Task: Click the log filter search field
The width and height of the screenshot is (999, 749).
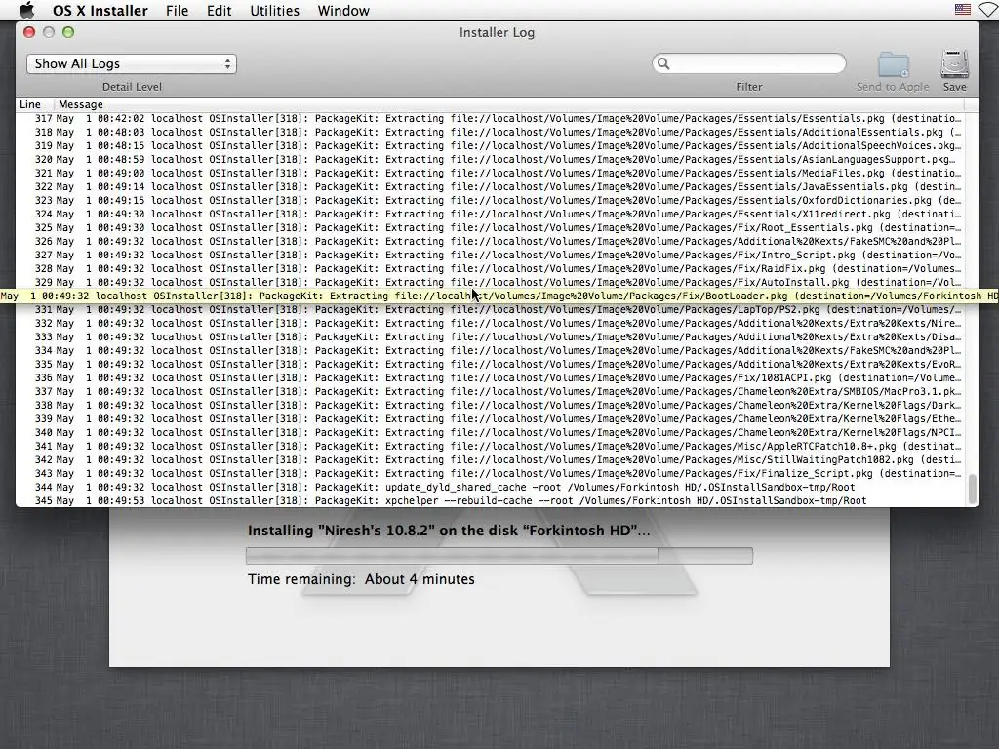Action: [x=749, y=63]
